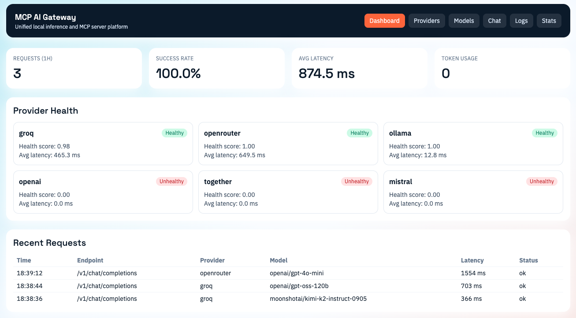
Task: Click openrouter's Avg latency: 649.5 ms text
Action: [x=234, y=155]
